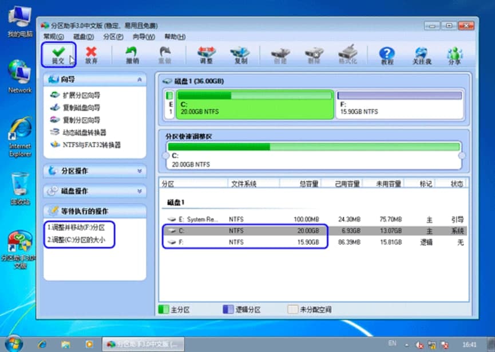Open the 教程 tutorial help icon
The image size is (495, 352).
387,56
